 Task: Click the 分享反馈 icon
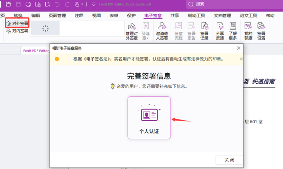(x=220, y=31)
